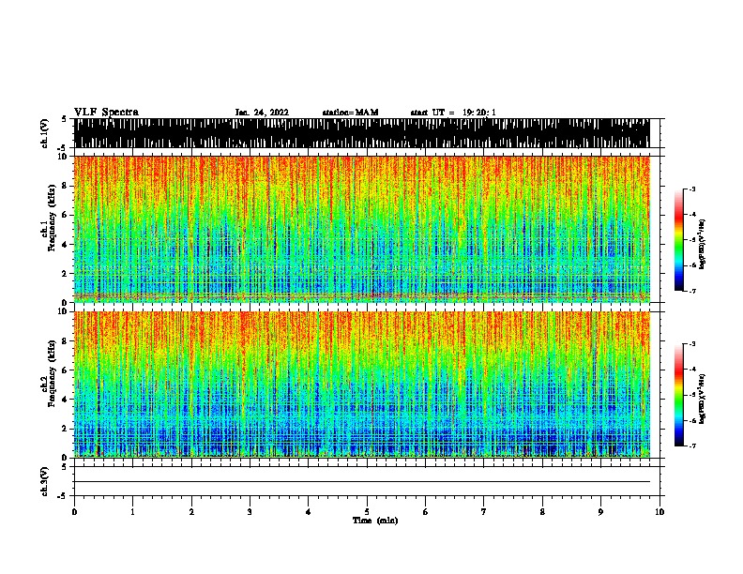743x574 pixels.
Task: Click the '2' kHz tick of ch.2 spectrogram
Action: point(66,429)
